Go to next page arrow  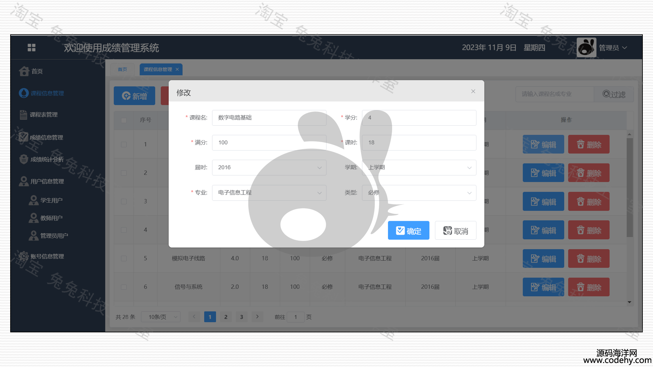point(257,317)
